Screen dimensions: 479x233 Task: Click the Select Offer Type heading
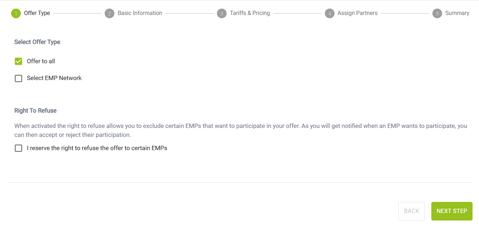pos(37,42)
